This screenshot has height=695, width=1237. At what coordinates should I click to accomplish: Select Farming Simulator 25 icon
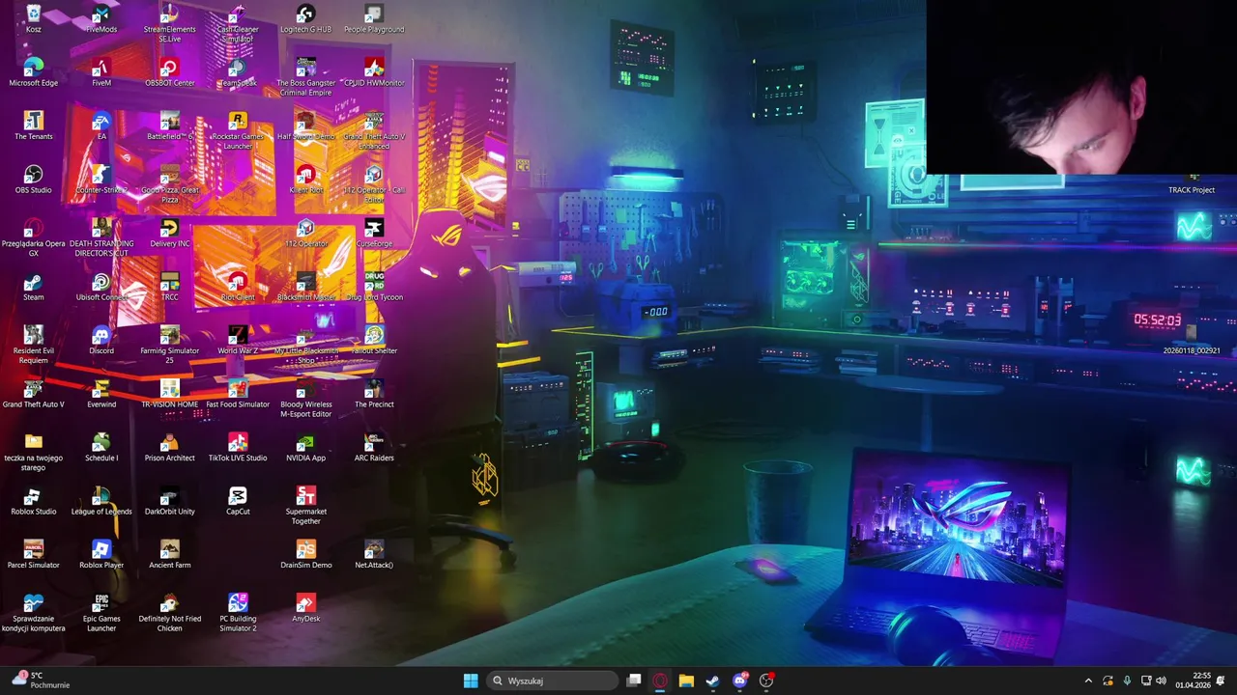[169, 345]
